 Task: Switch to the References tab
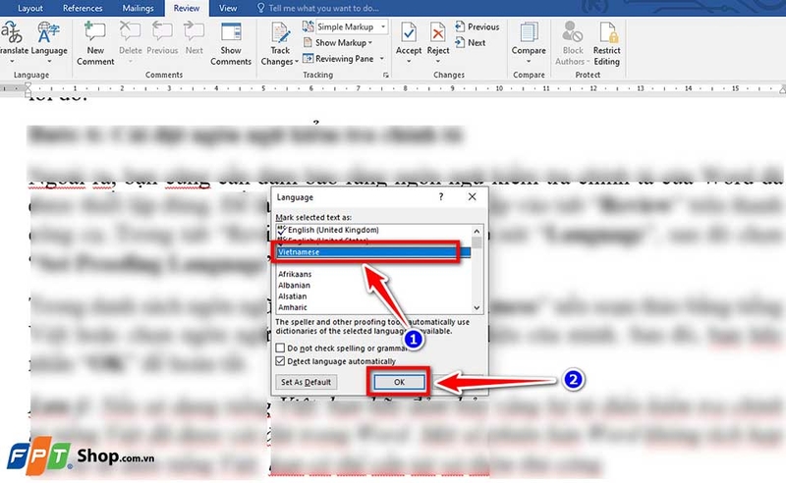(x=83, y=8)
